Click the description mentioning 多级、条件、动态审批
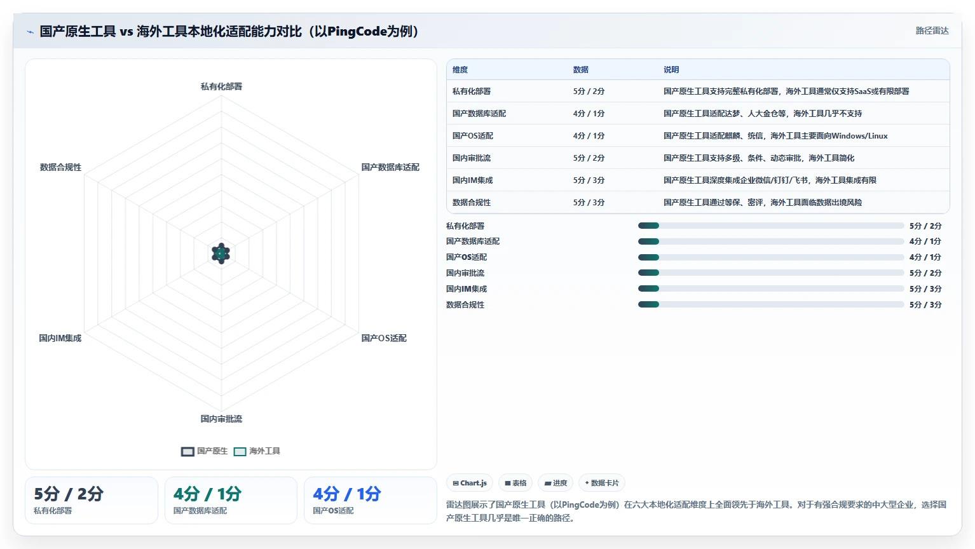This screenshot has width=975, height=549. tap(759, 158)
